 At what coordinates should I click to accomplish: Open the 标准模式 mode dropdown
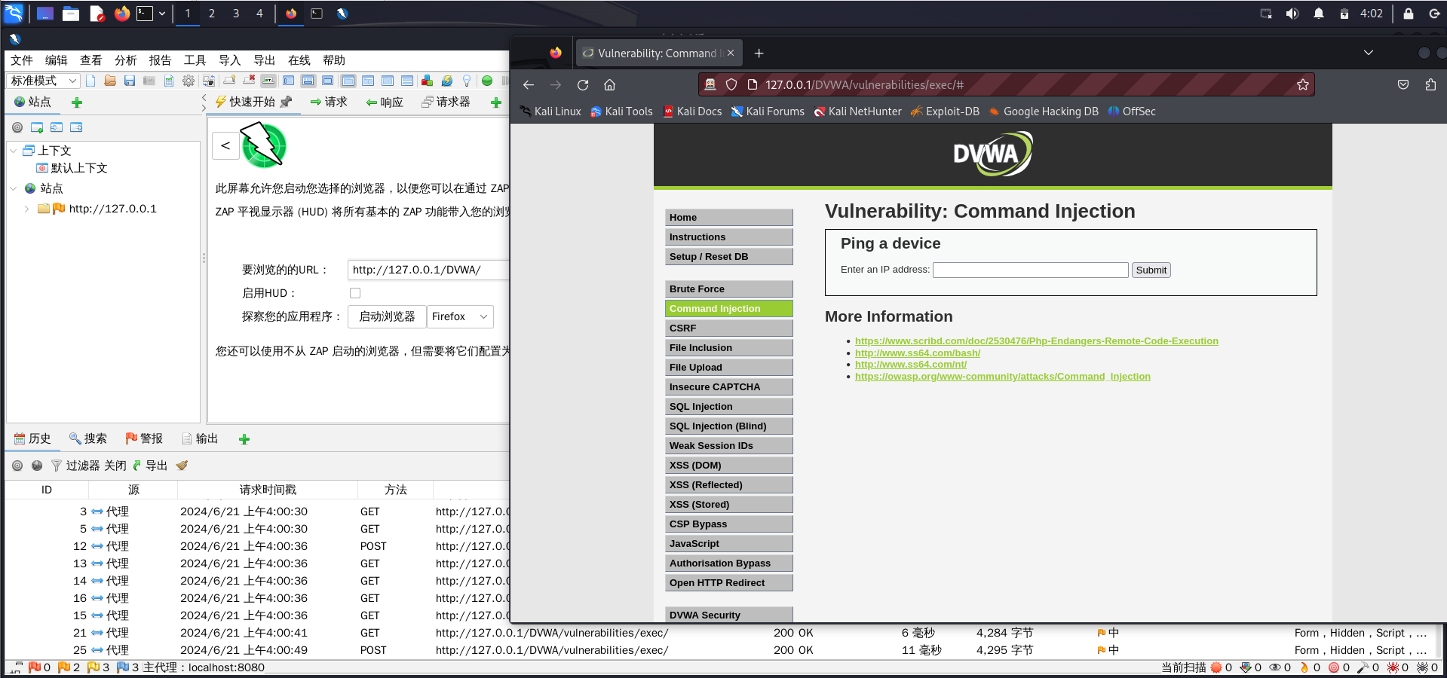43,81
